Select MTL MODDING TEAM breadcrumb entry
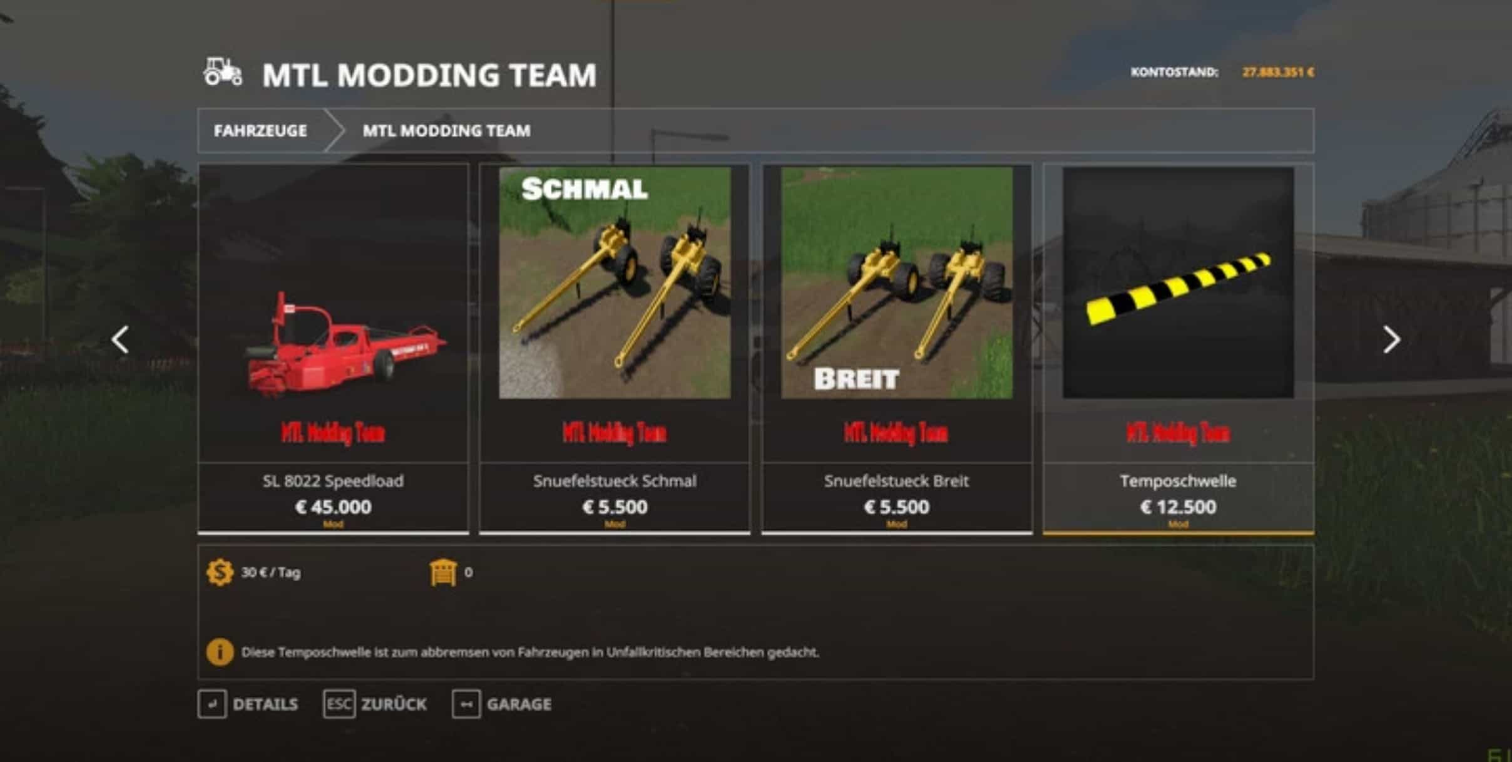Screen dimensions: 1512x762 446,131
